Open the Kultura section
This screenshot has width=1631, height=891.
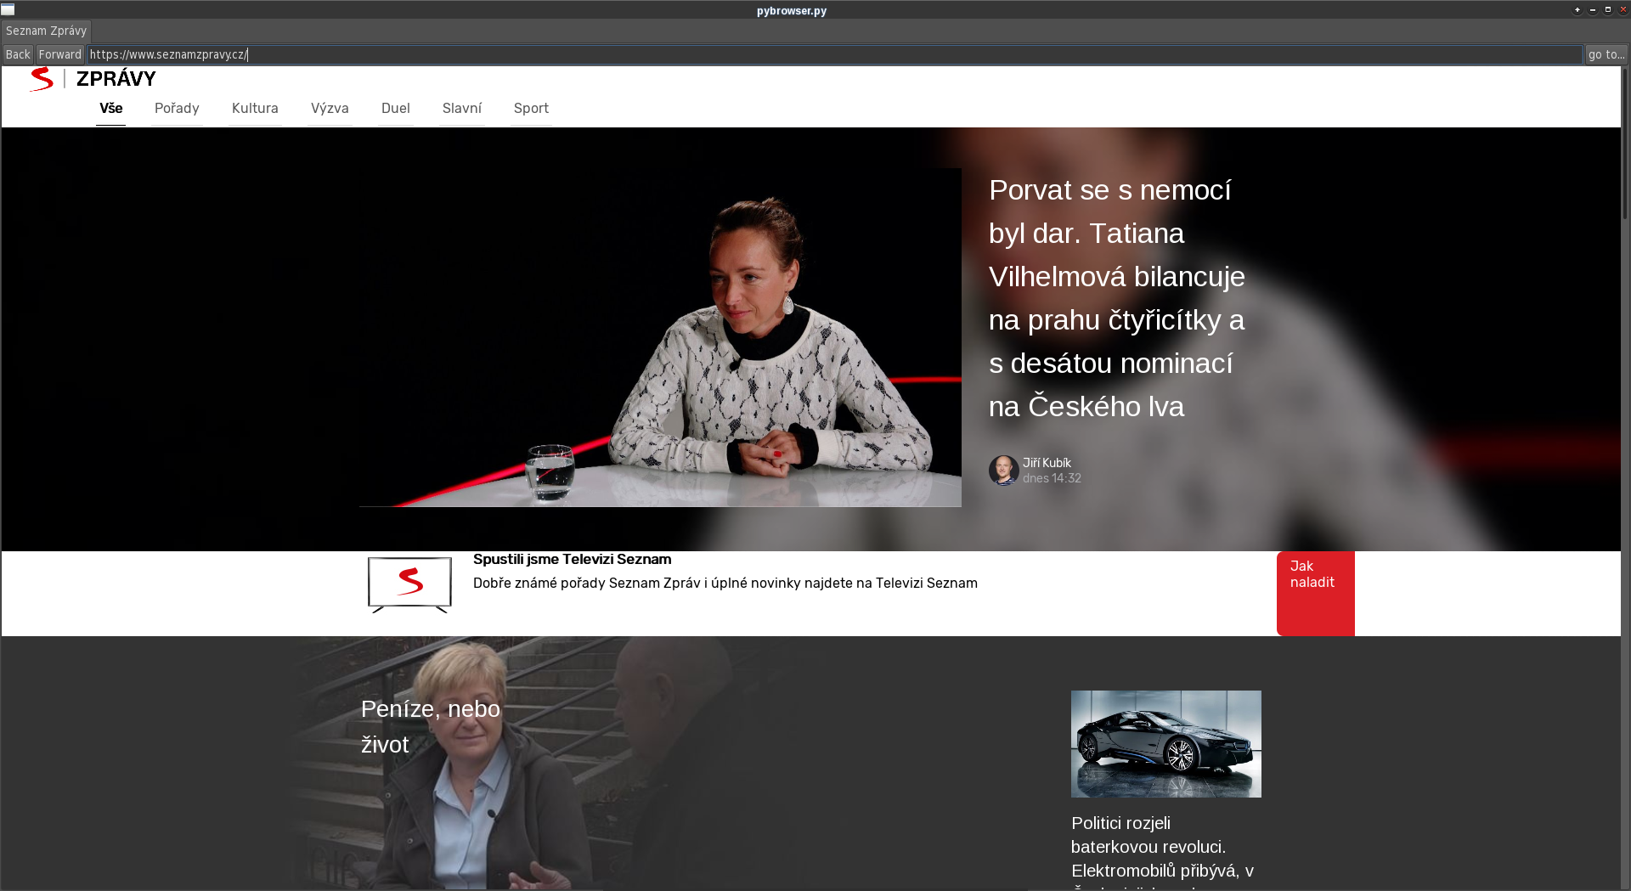tap(255, 109)
